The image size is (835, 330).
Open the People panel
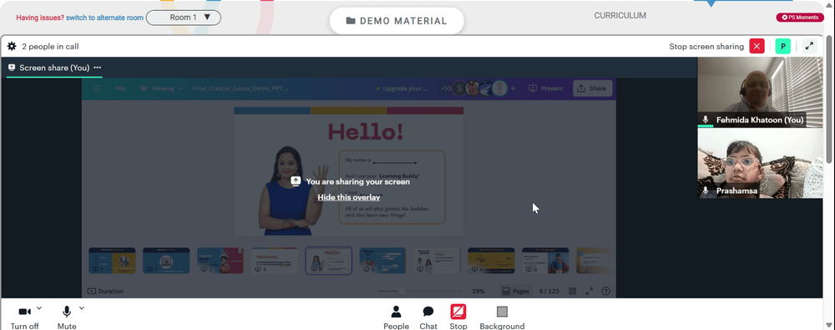396,317
